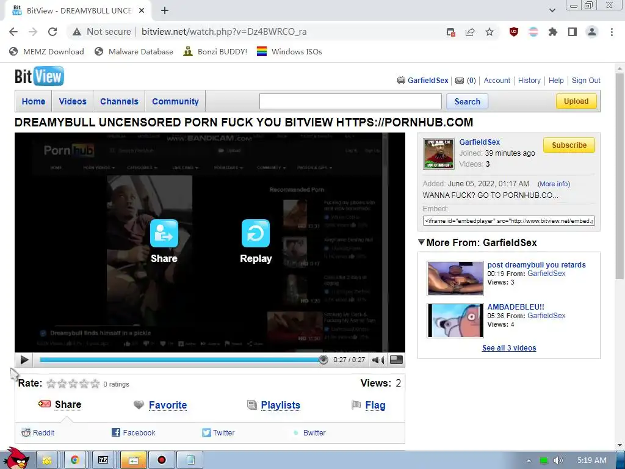
Task: Toggle the browser side panel icon
Action: pyautogui.click(x=573, y=32)
